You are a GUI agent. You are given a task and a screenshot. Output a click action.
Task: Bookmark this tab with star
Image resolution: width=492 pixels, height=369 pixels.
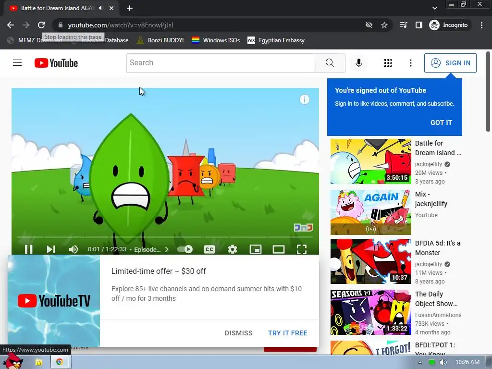[x=384, y=25]
